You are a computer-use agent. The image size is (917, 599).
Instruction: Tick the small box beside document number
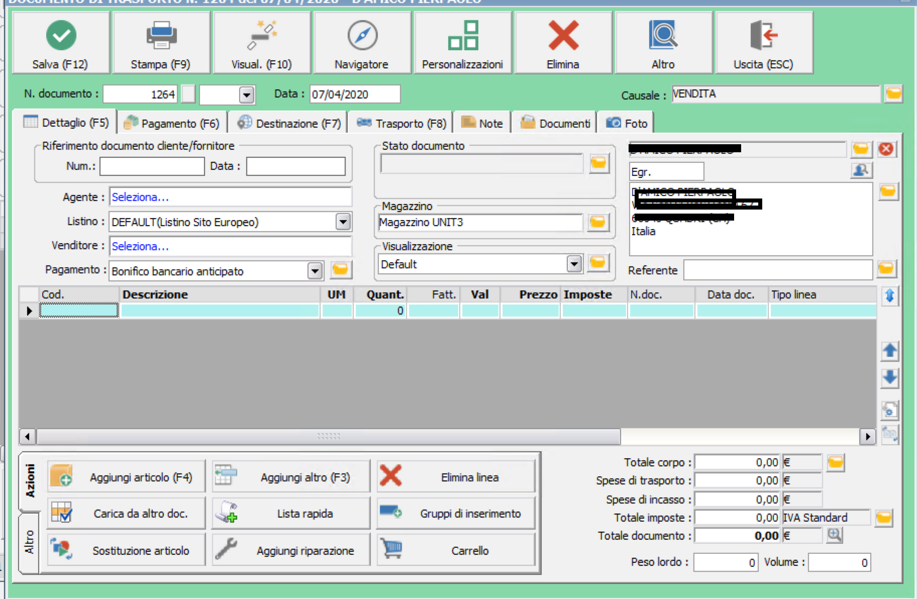coord(188,94)
